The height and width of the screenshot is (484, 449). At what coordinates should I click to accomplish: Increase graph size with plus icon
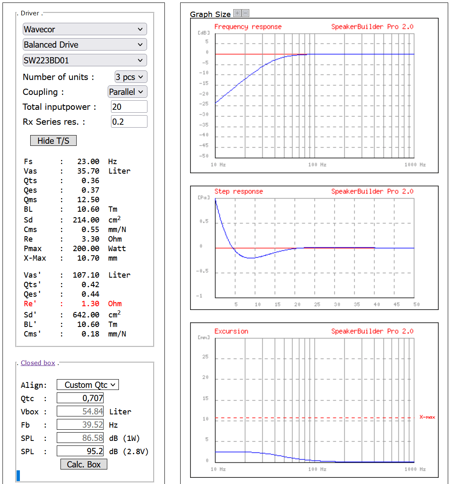coord(237,13)
